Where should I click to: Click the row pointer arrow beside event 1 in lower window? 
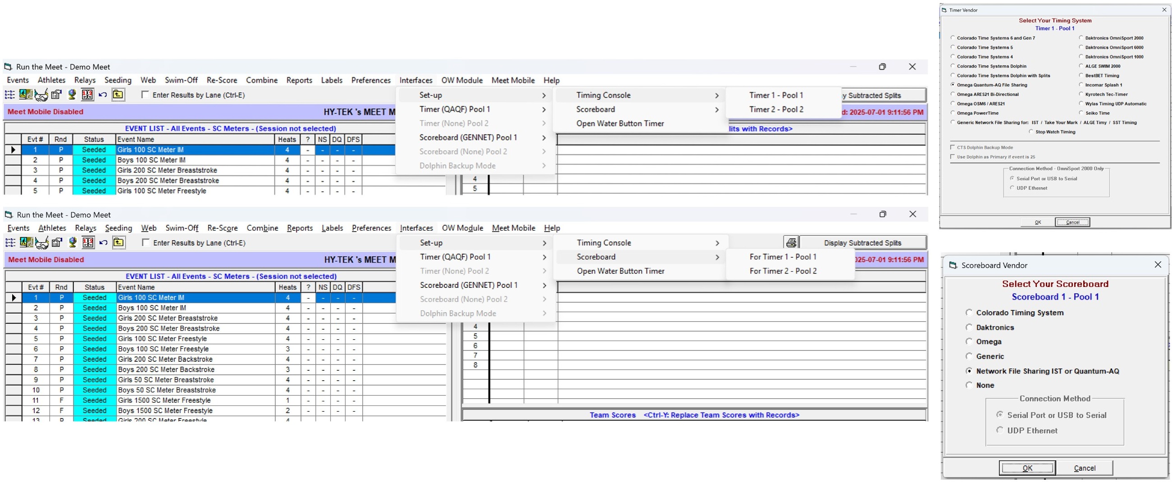[14, 297]
